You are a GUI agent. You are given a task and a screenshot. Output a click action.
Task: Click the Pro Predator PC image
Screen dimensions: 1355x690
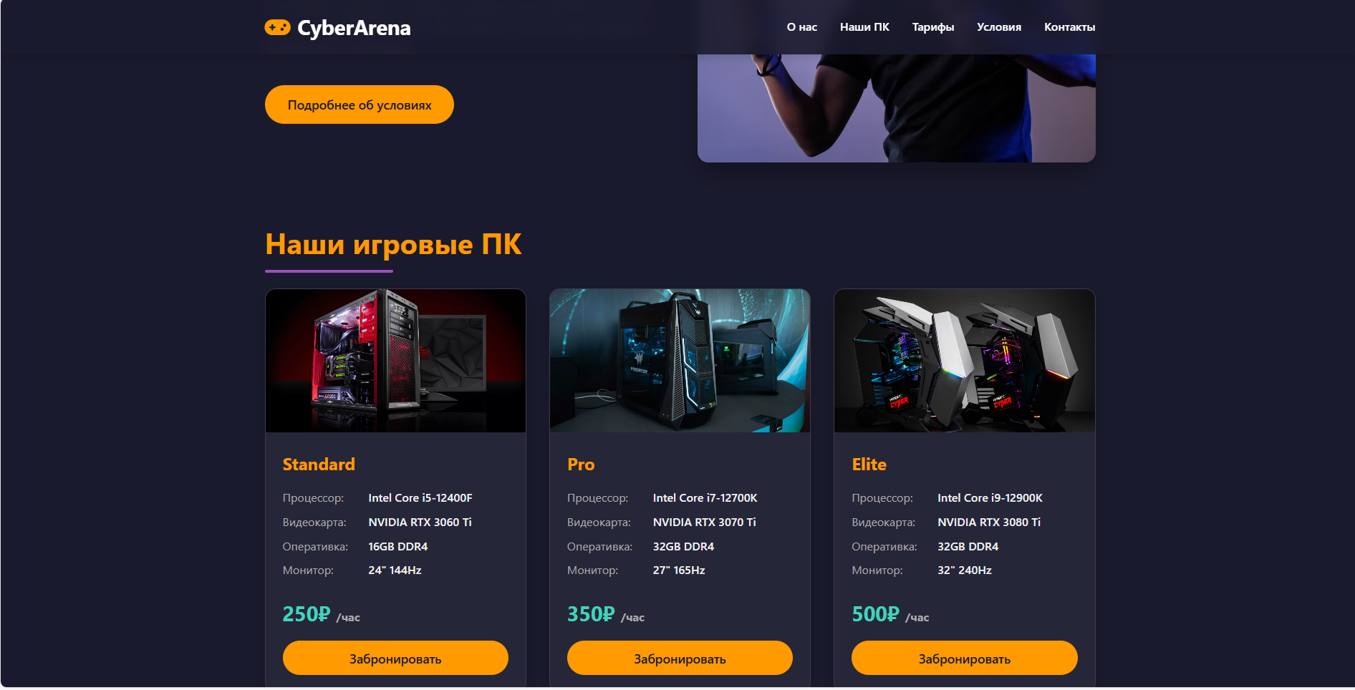680,361
